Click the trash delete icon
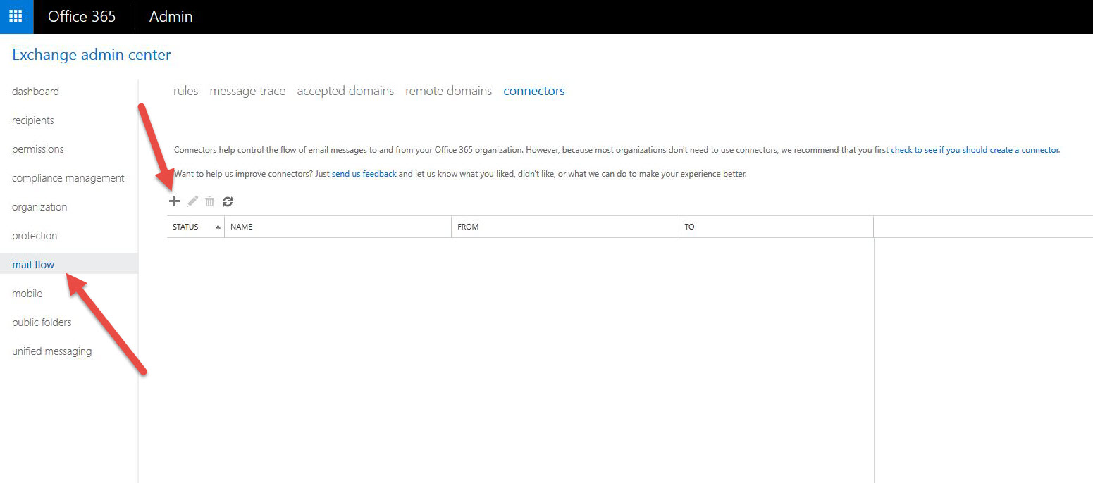The height and width of the screenshot is (483, 1093). point(209,201)
